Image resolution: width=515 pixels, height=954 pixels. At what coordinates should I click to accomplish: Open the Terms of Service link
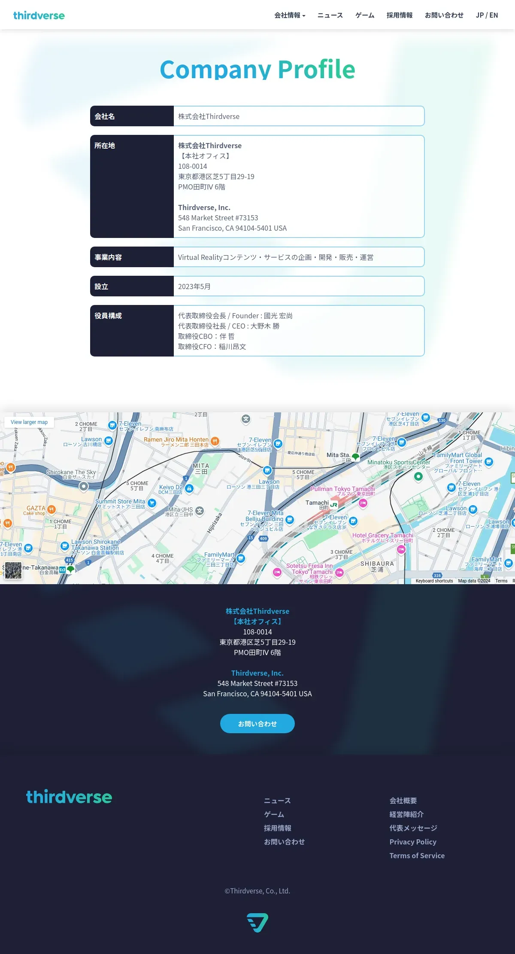[x=417, y=856]
